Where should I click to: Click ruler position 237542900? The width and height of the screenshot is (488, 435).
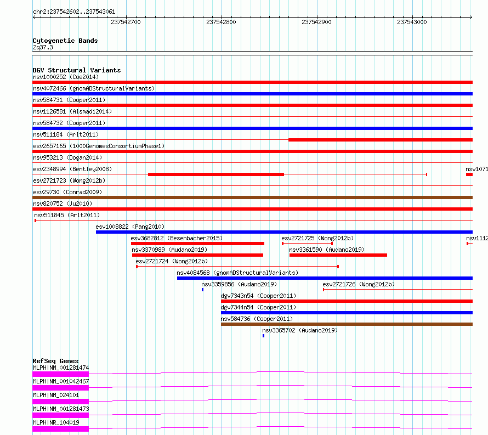tap(316, 22)
